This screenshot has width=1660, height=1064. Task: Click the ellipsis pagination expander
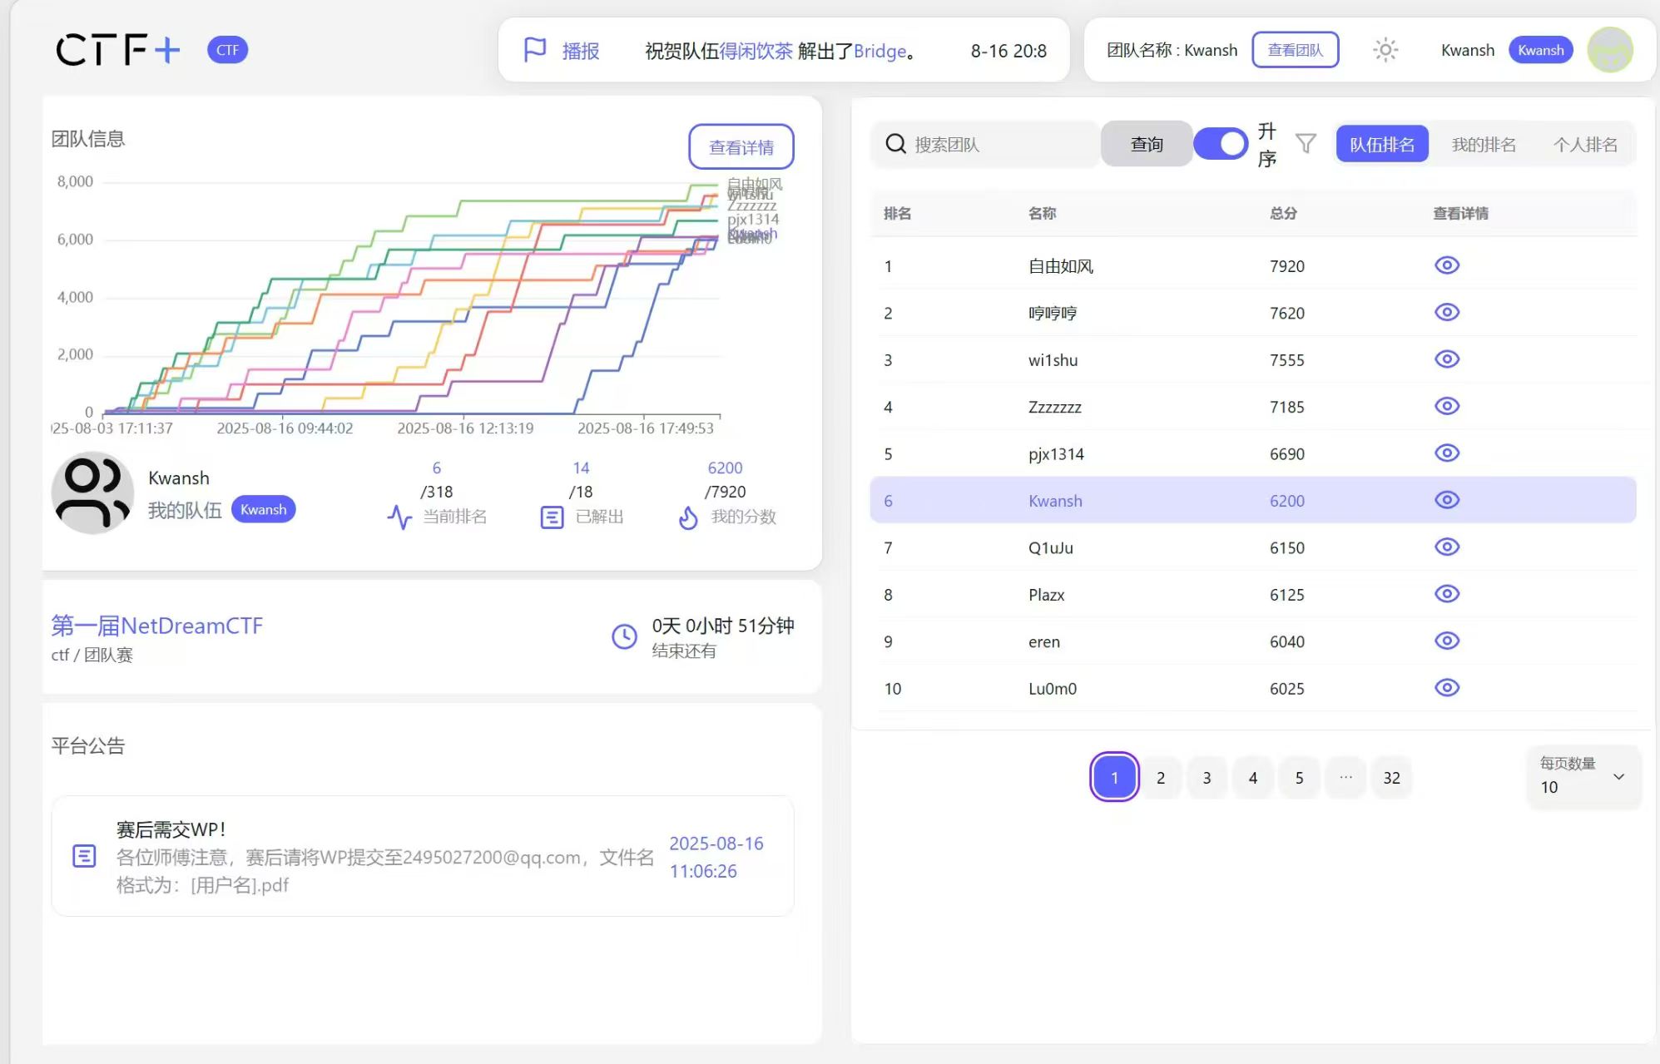pos(1345,777)
